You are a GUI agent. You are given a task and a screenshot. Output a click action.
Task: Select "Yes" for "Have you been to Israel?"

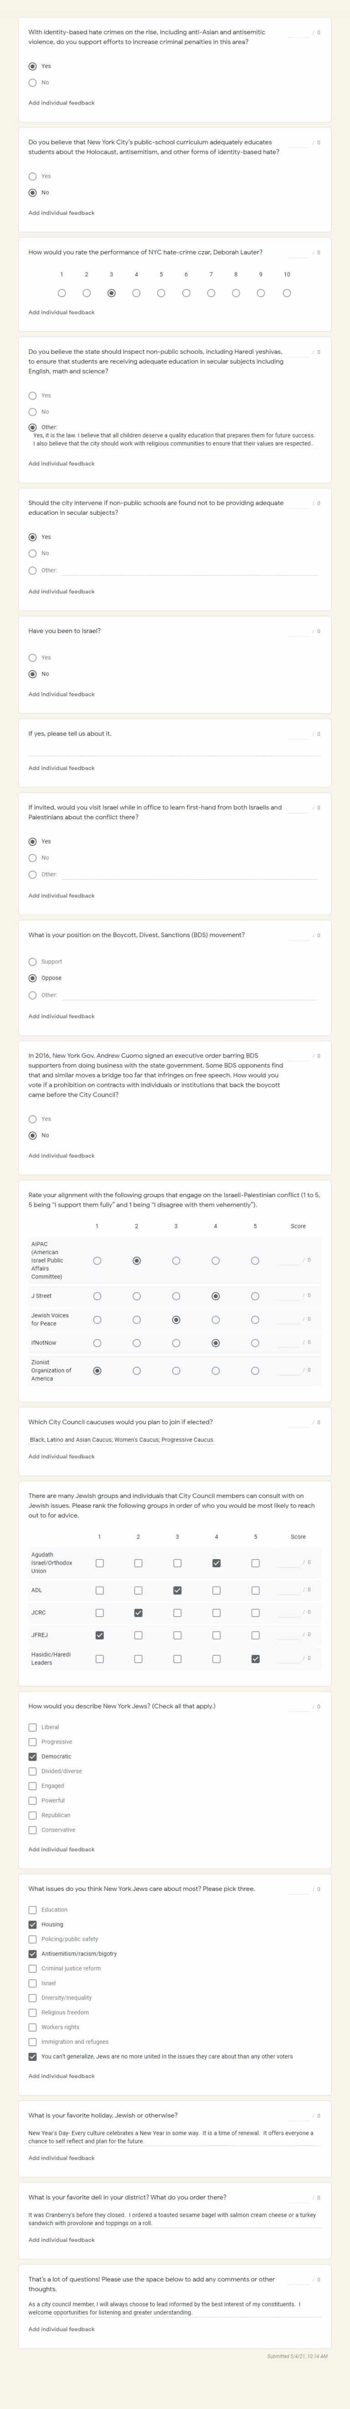(x=33, y=657)
